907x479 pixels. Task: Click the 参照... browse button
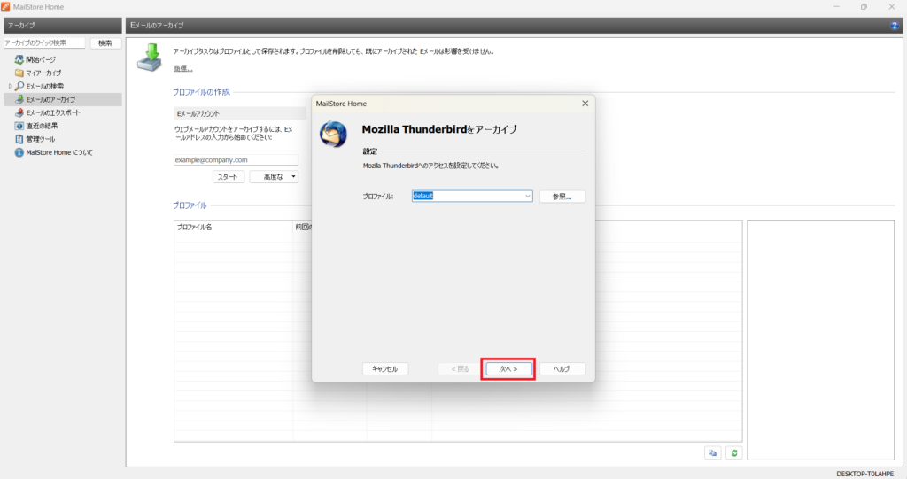[x=562, y=196]
